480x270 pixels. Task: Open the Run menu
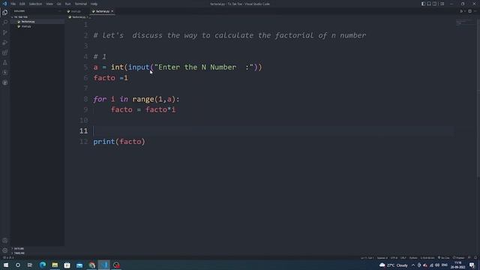point(67,4)
